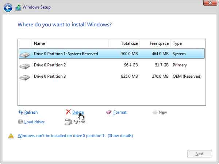The height and width of the screenshot is (164, 219).
Task: Click the drive icon of Drive 0 Partition 2
Action: click(x=25, y=66)
